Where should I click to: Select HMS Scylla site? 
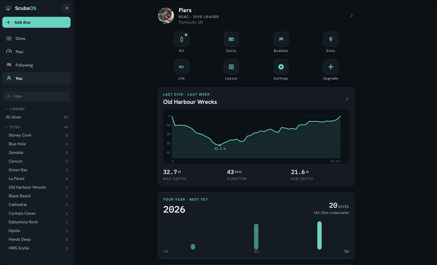[x=36, y=248]
